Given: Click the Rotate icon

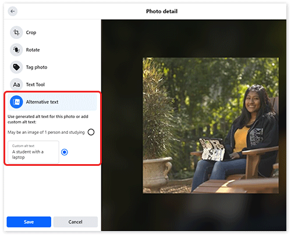Looking at the screenshot, I should tap(16, 50).
